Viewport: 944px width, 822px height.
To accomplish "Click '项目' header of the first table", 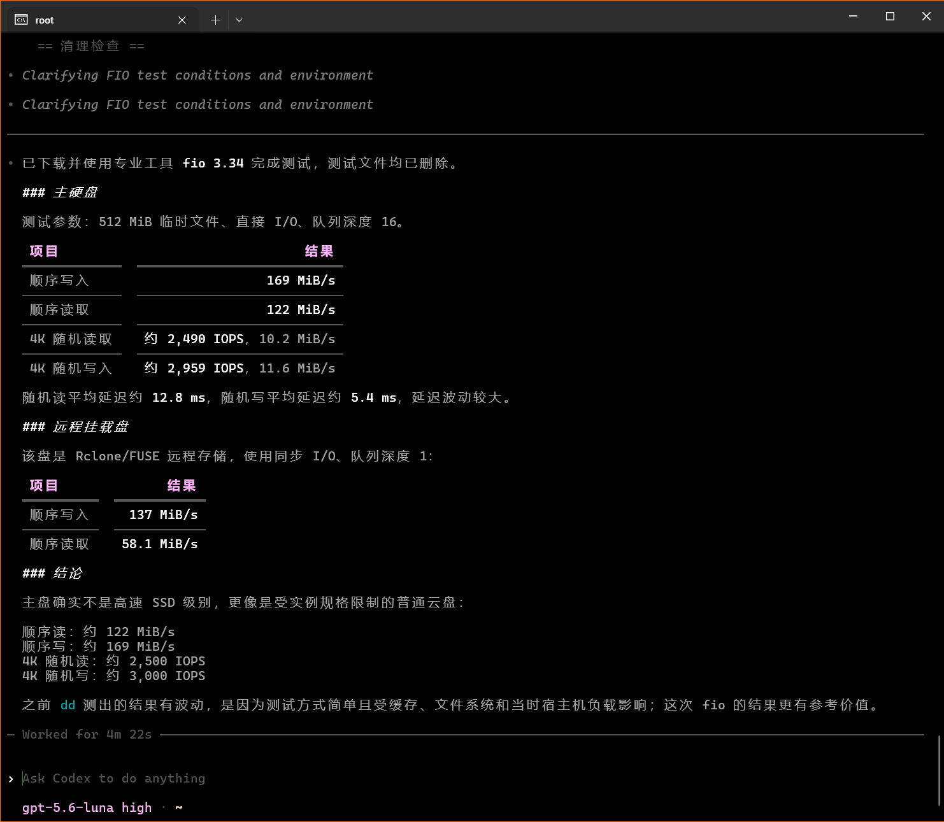I will click(x=44, y=251).
